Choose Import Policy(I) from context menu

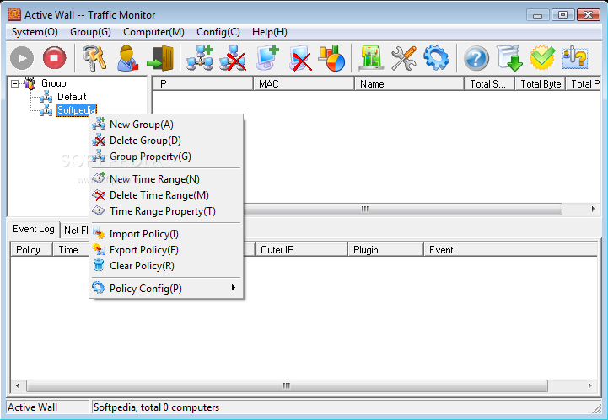[x=166, y=234]
